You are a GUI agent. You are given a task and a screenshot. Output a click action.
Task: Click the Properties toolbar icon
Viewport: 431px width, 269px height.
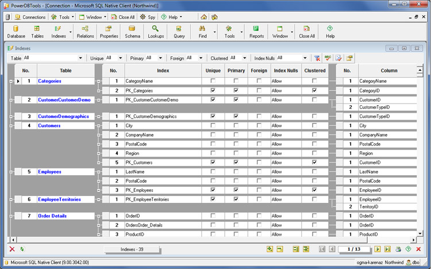click(x=109, y=31)
